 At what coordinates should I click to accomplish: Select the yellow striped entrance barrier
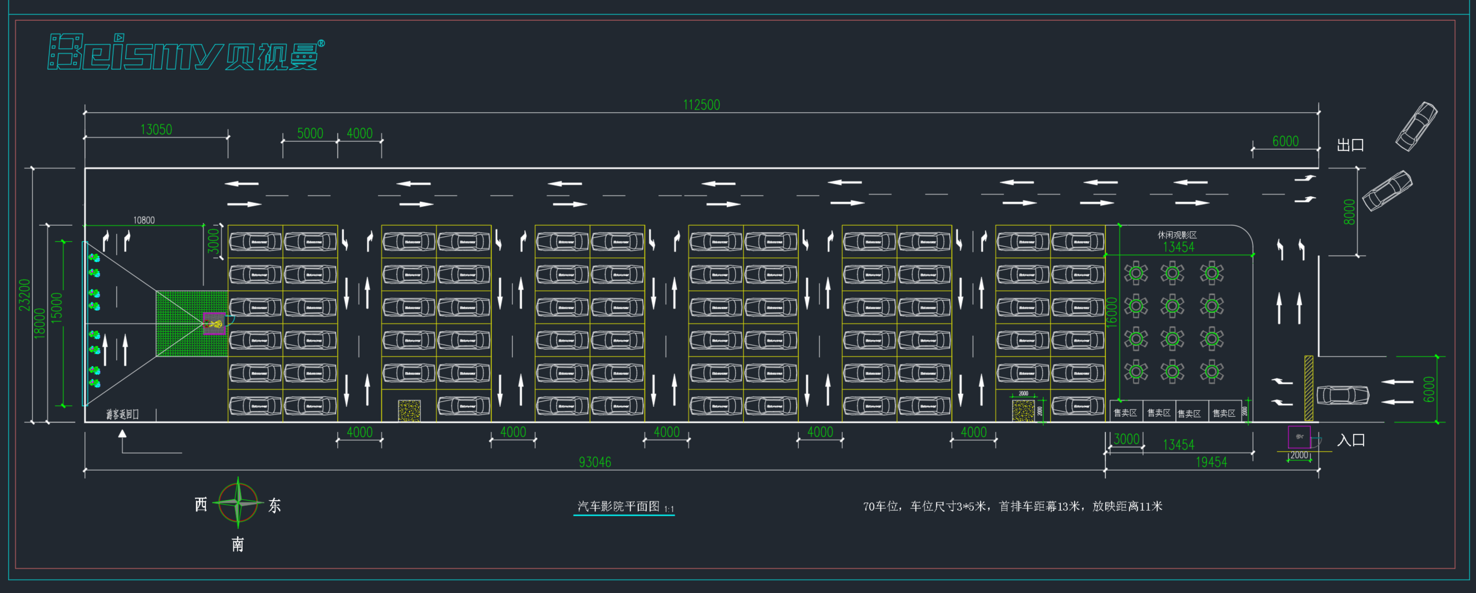(x=1308, y=388)
